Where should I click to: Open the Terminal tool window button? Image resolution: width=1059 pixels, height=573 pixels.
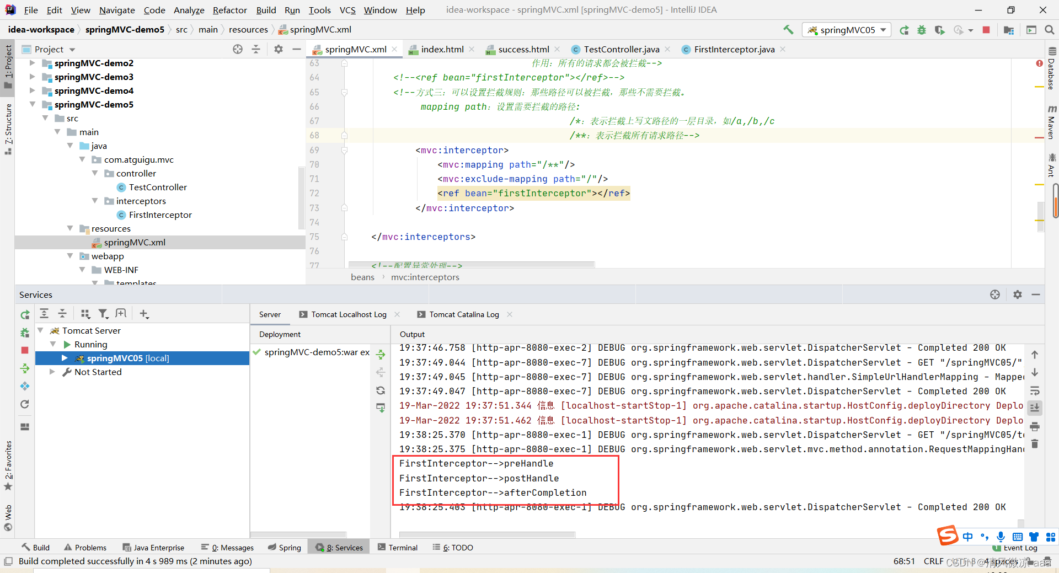398,547
